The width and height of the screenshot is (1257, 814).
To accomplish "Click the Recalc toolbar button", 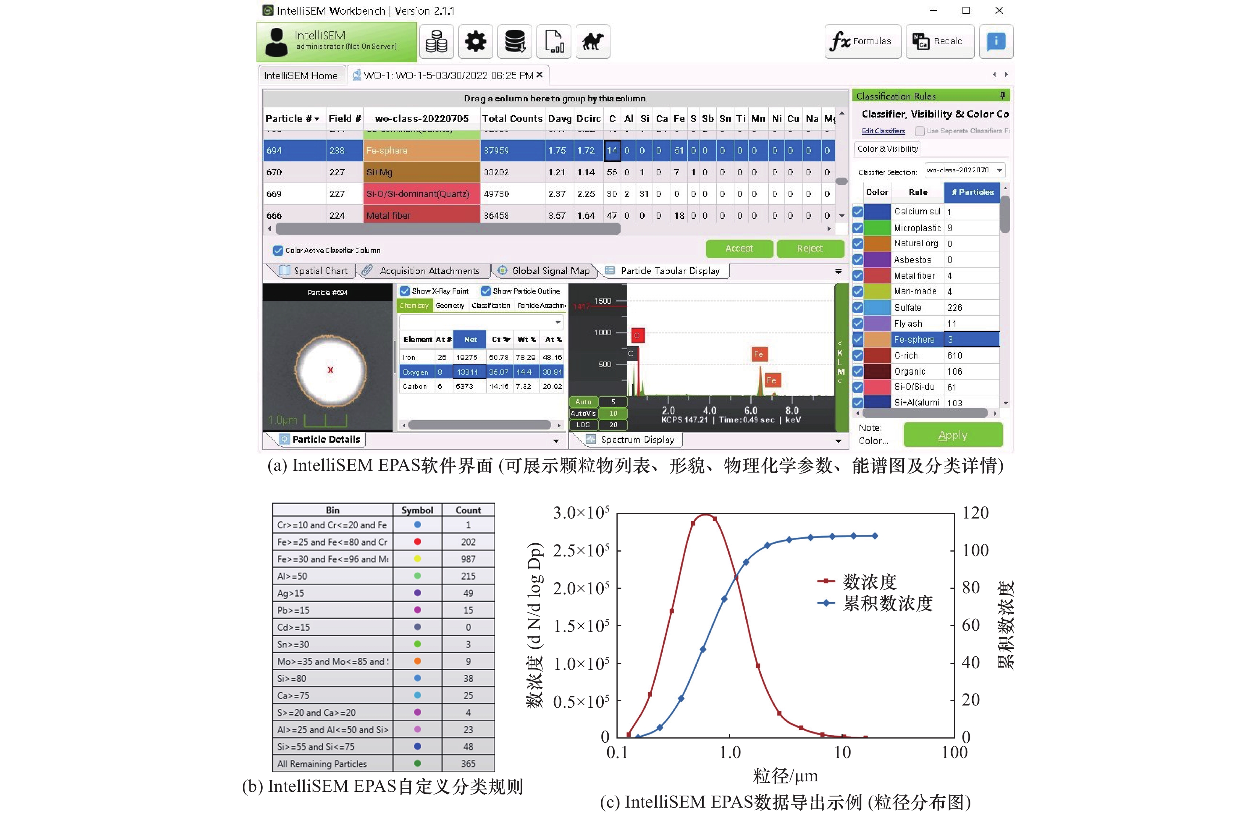I will pos(940,41).
